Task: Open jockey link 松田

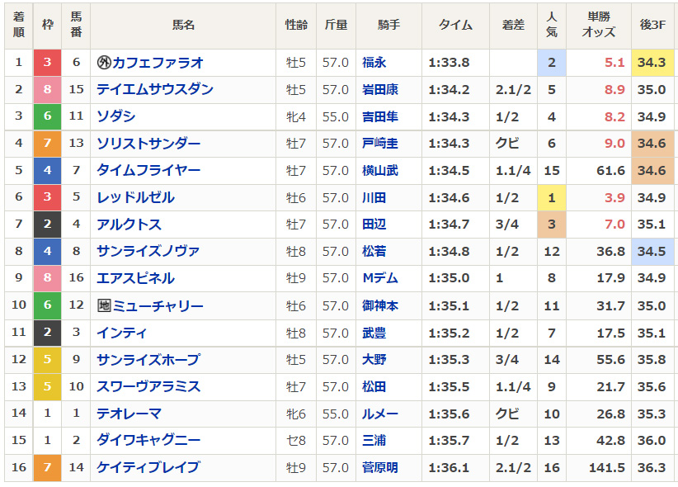Action: pos(374,386)
